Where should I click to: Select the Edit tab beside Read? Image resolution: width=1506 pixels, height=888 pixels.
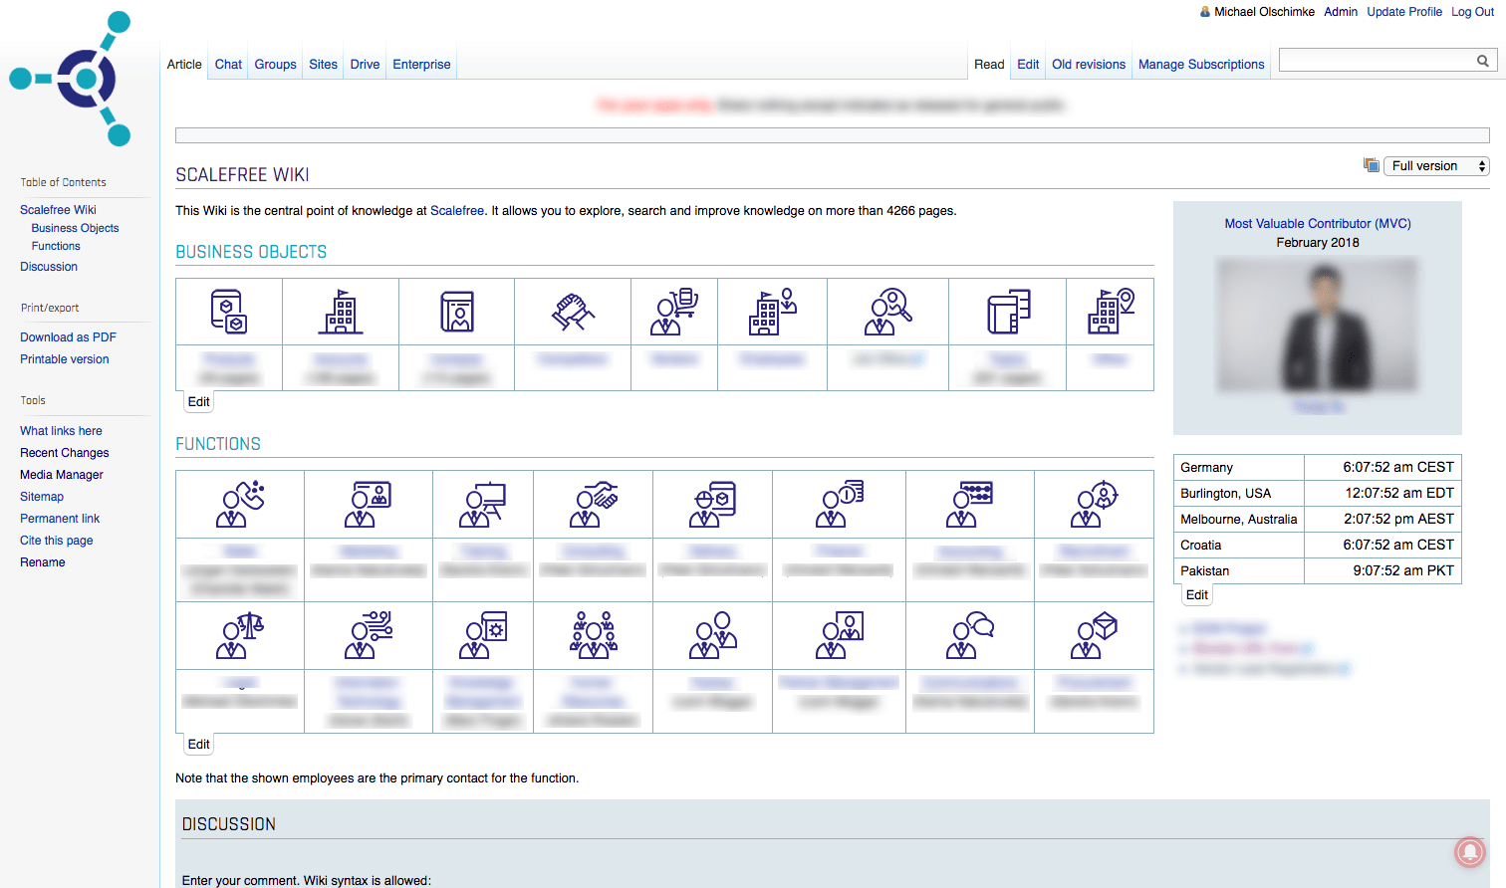click(x=1028, y=64)
